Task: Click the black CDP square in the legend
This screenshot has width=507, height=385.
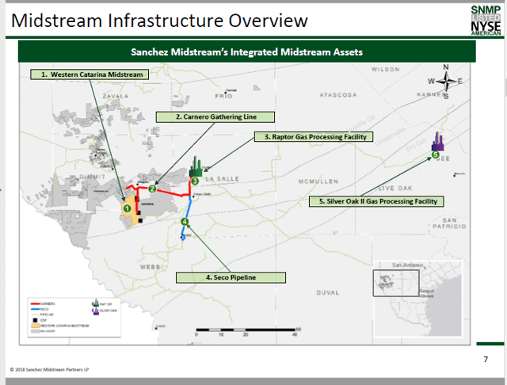Action: point(35,320)
